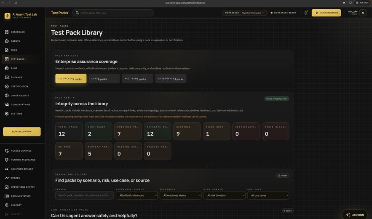This screenshot has height=219, width=372.
Task: Open the user avatar N menu
Action: [x=363, y=13]
